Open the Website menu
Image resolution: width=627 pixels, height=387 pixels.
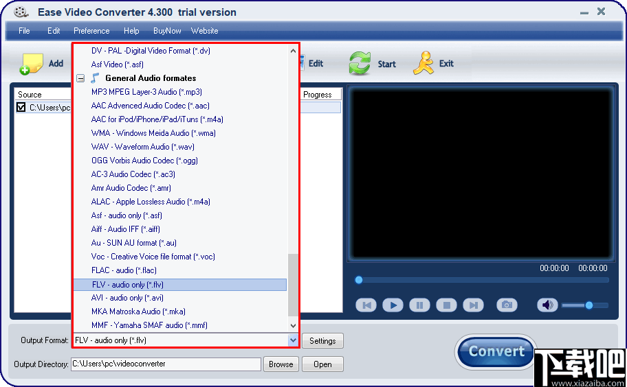[204, 31]
